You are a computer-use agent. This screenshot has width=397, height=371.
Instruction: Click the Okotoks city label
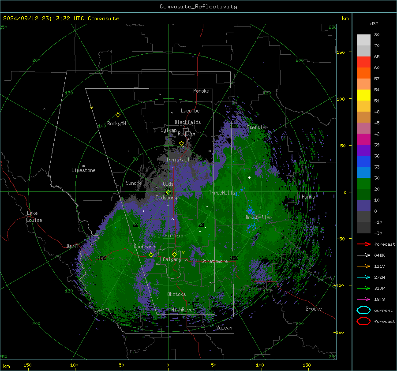[x=176, y=294]
